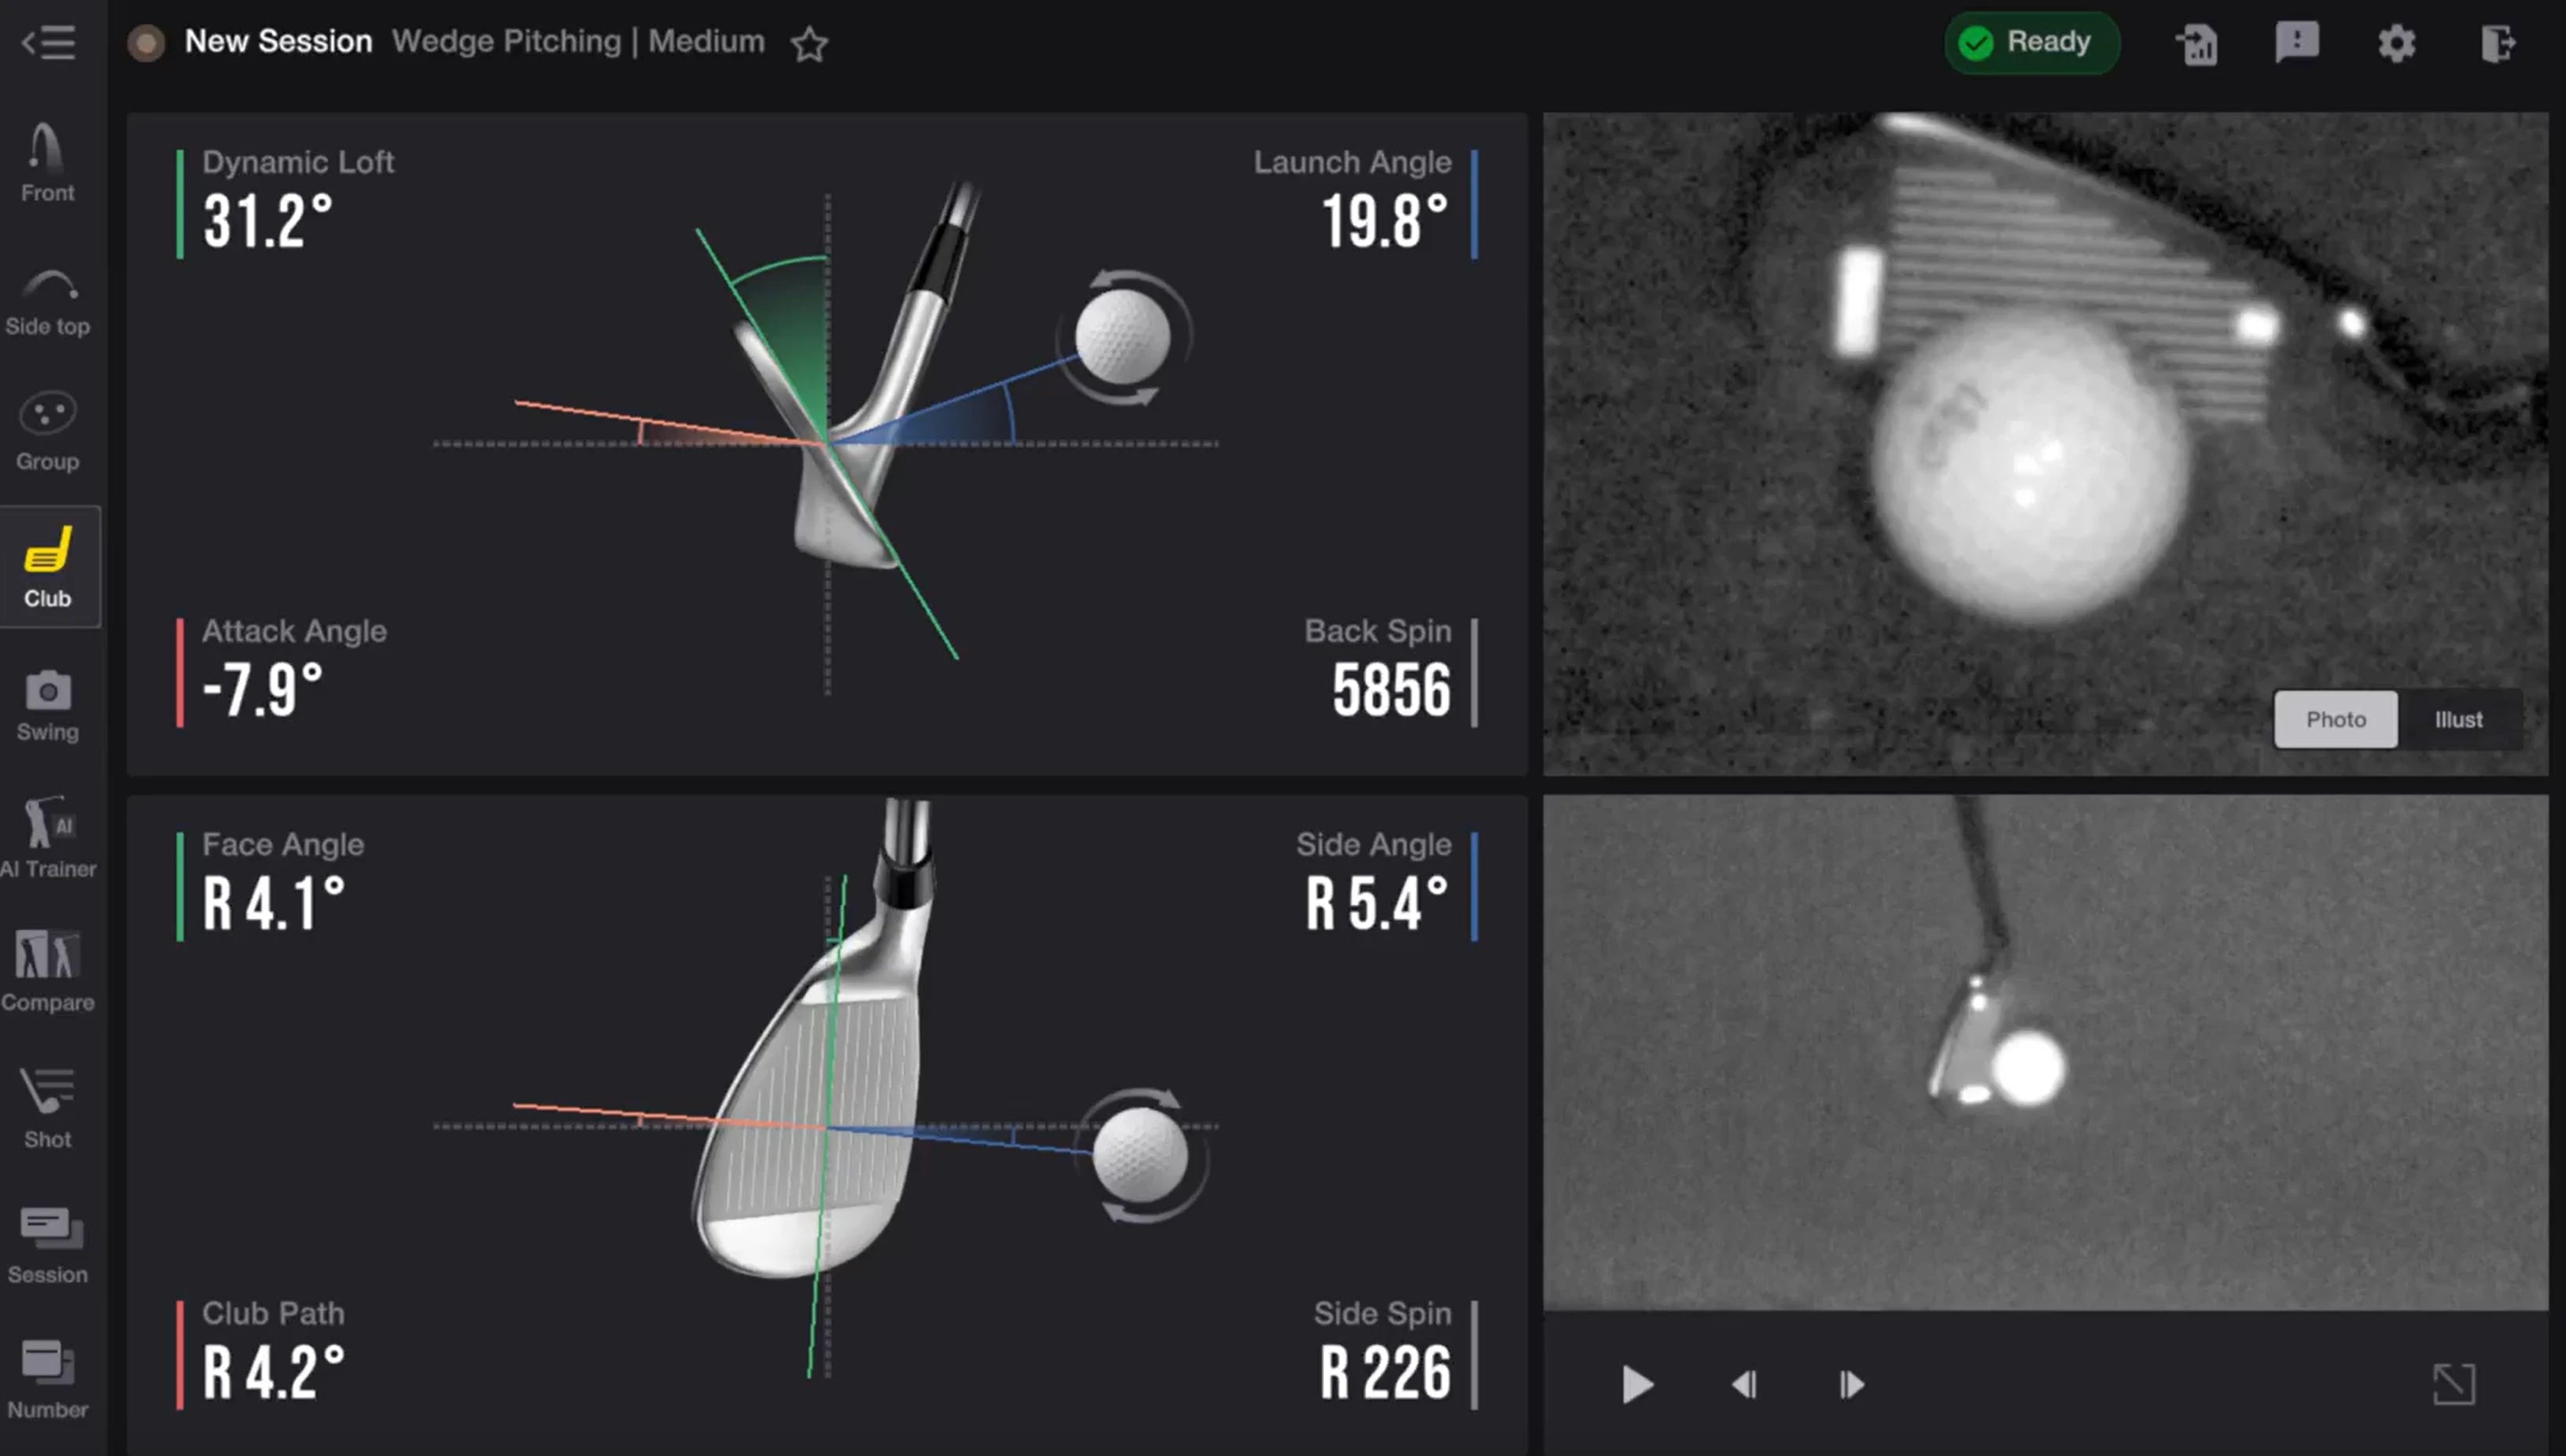Screen dimensions: 2566x1456
Task: Select the Group dispersion view
Action: coord(48,432)
